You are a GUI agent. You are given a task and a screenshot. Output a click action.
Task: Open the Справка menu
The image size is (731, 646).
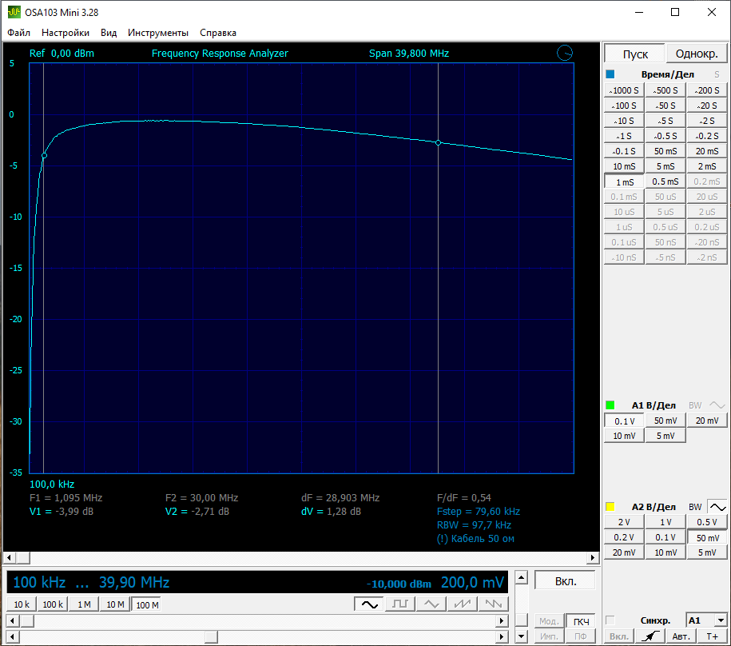coord(218,33)
